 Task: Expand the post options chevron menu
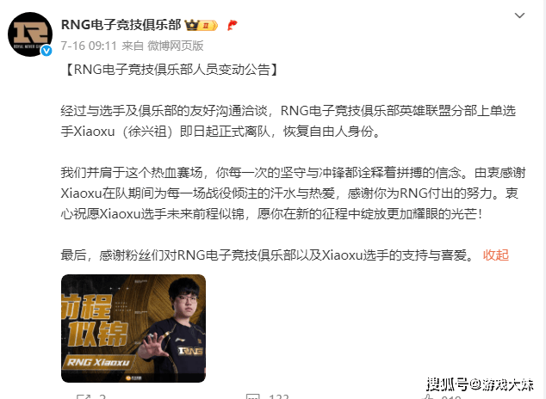pyautogui.click(x=519, y=15)
